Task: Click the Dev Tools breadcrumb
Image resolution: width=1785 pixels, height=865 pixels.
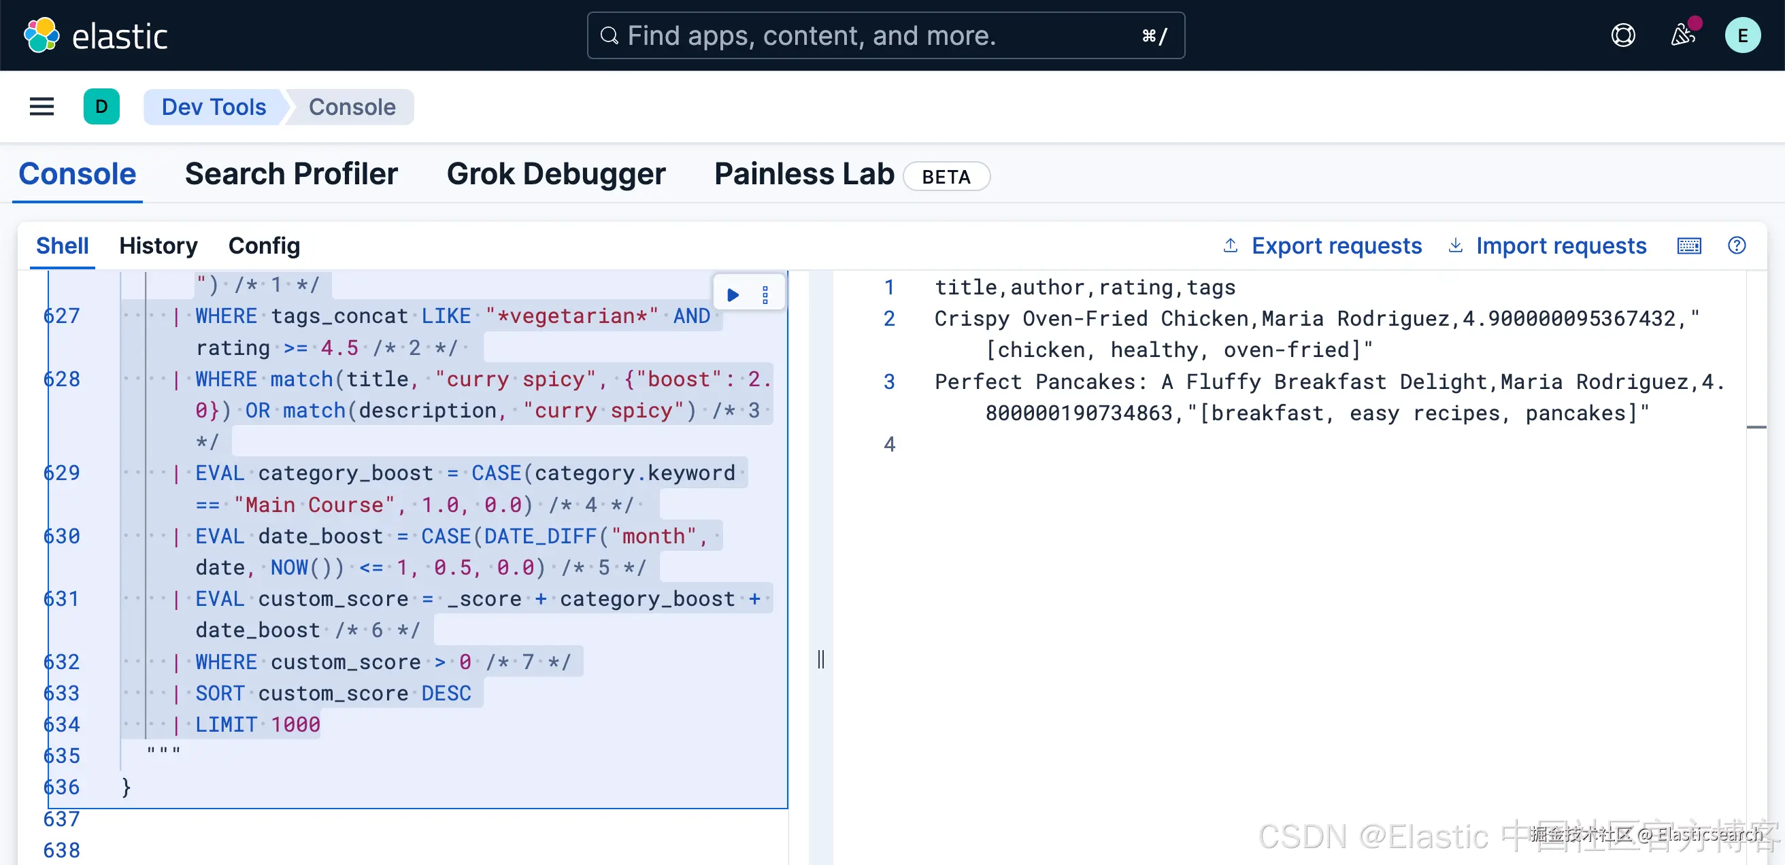Action: (x=214, y=107)
